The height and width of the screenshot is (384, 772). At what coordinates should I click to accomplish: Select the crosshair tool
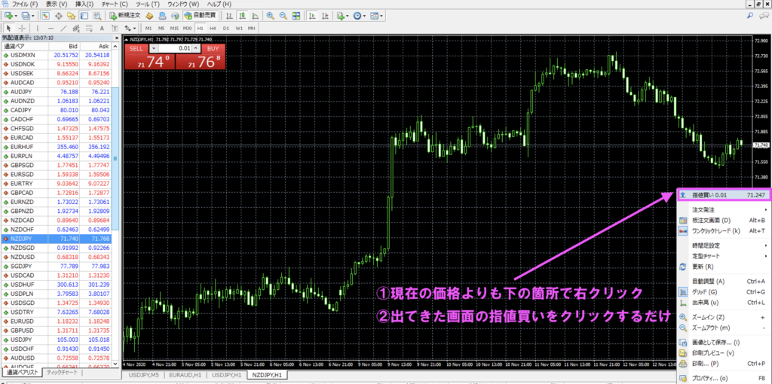(22, 28)
